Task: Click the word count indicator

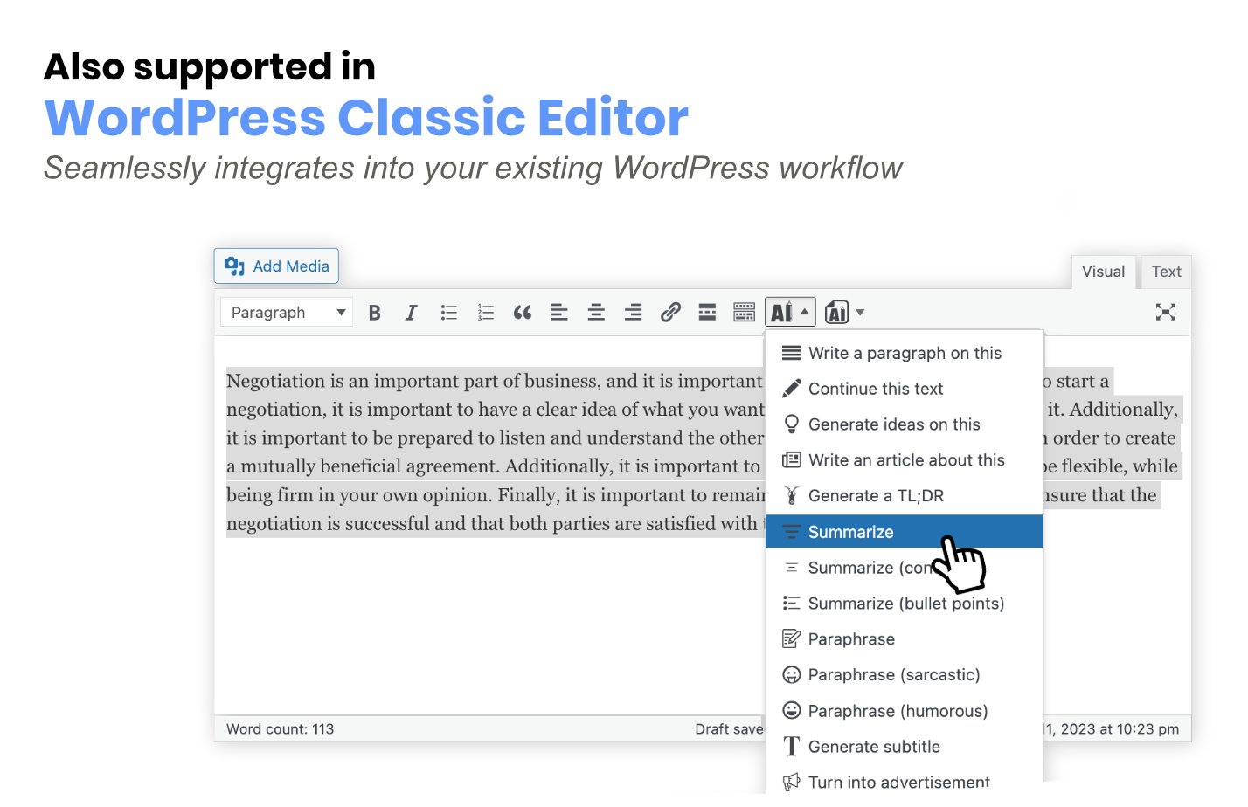Action: pos(280,728)
